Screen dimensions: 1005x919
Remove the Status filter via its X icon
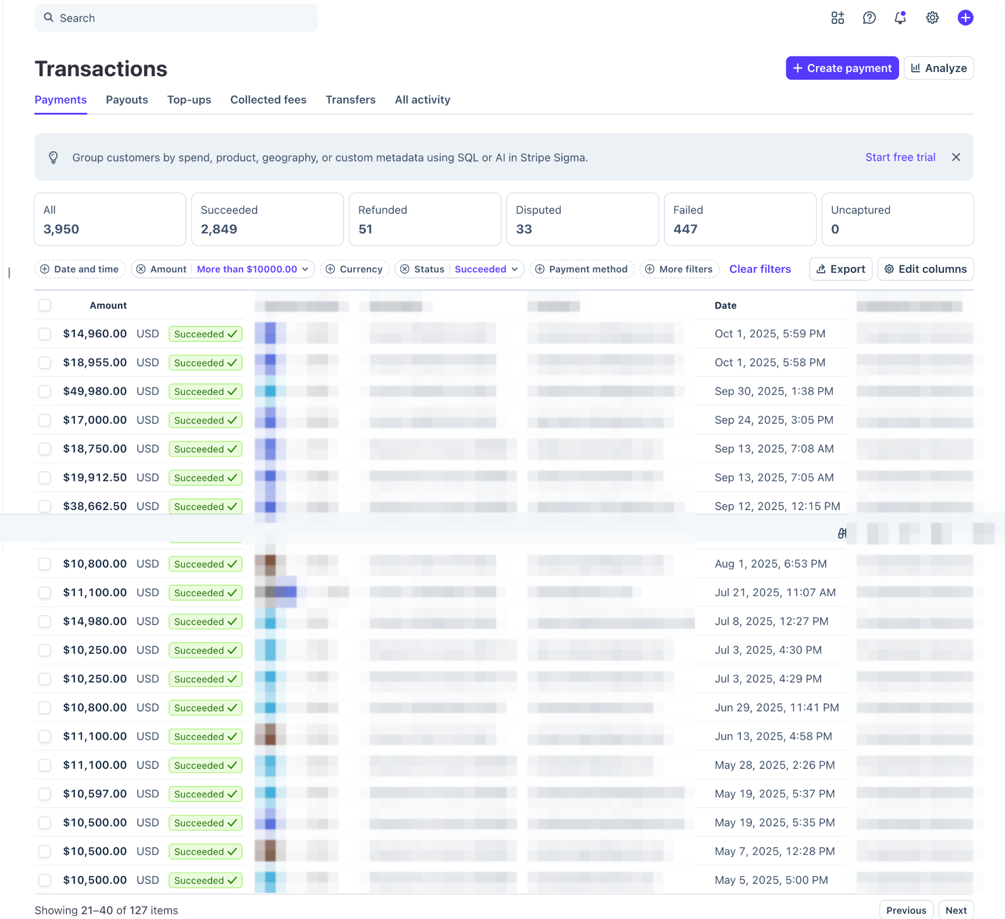coord(405,269)
